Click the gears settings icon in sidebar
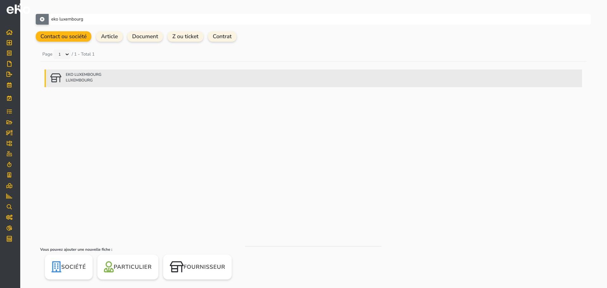This screenshot has height=288, width=607. (9, 217)
